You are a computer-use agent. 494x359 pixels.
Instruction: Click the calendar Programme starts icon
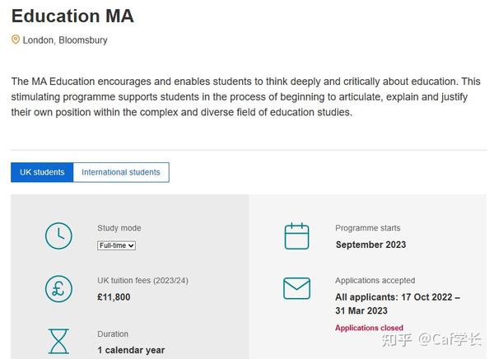click(x=296, y=236)
